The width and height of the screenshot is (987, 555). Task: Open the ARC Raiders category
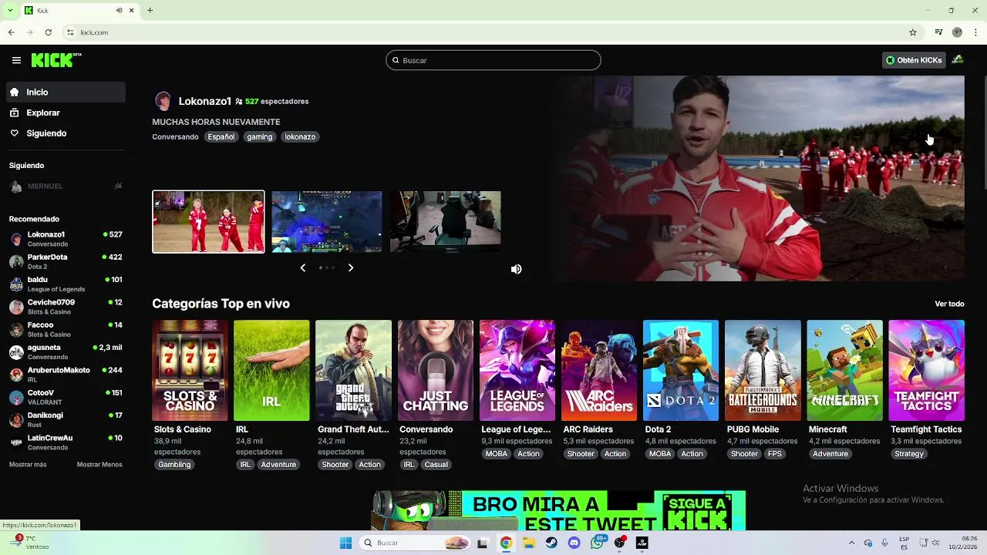coord(599,371)
